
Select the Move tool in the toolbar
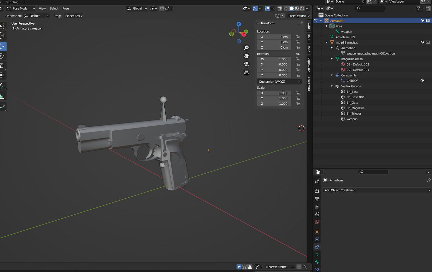(x=4, y=46)
